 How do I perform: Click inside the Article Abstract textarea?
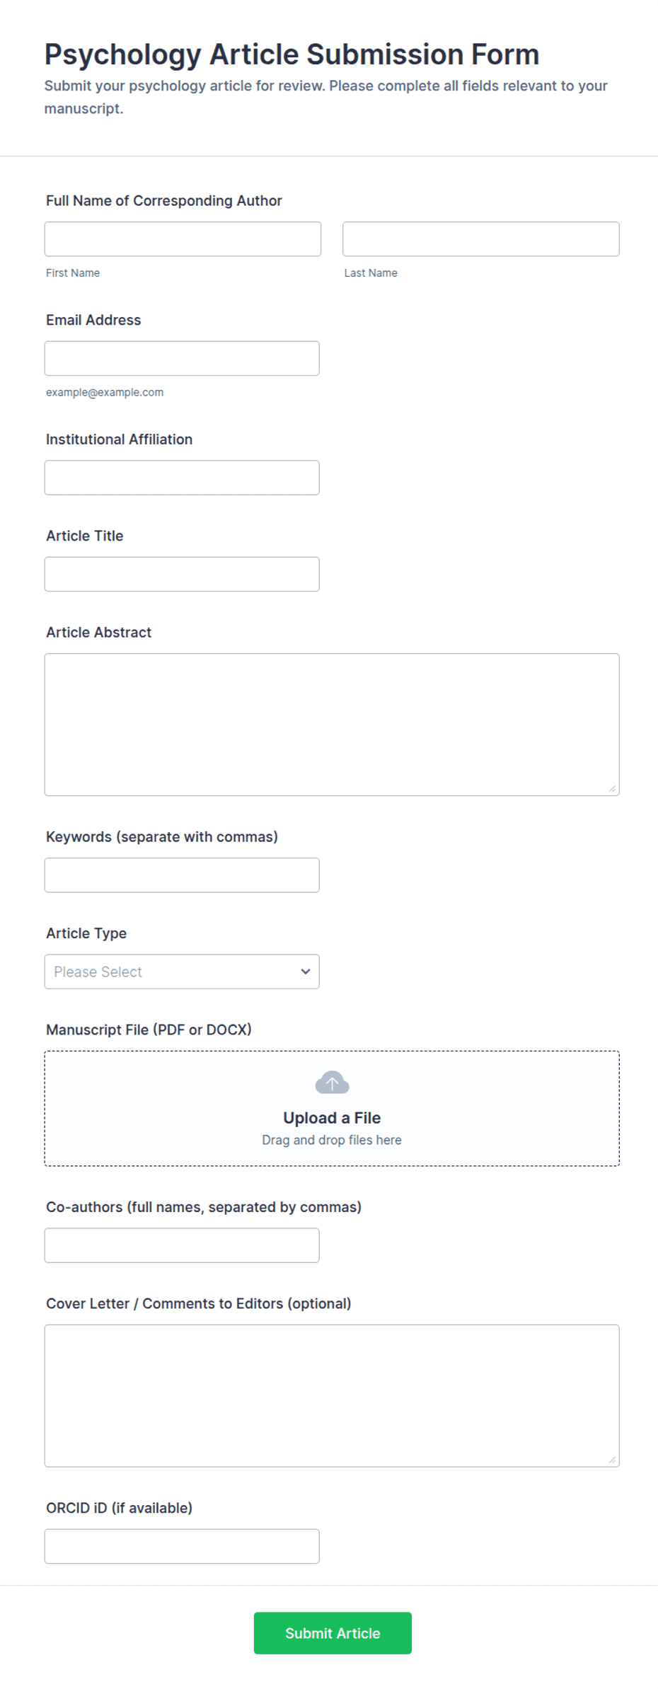[x=332, y=725]
